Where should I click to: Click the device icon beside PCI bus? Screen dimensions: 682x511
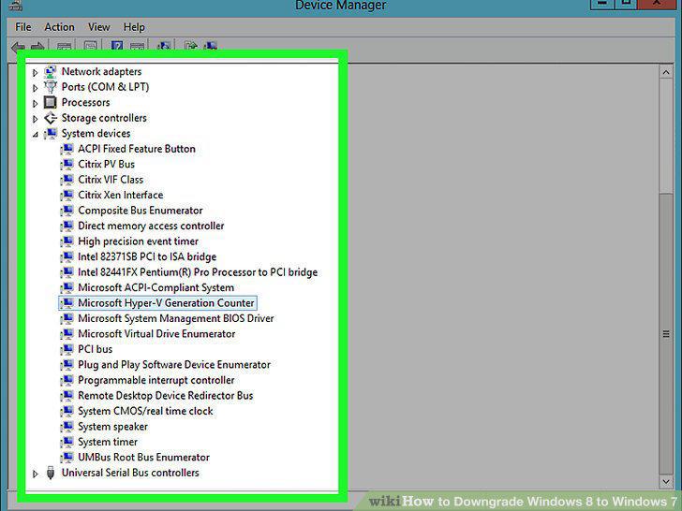click(67, 349)
